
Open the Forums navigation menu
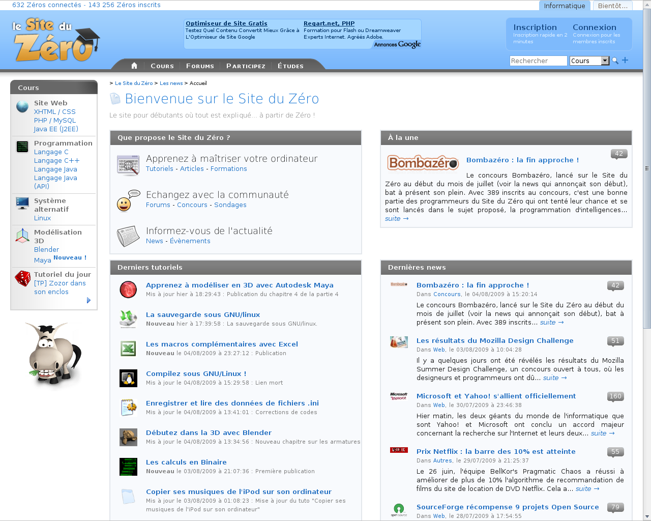click(200, 66)
